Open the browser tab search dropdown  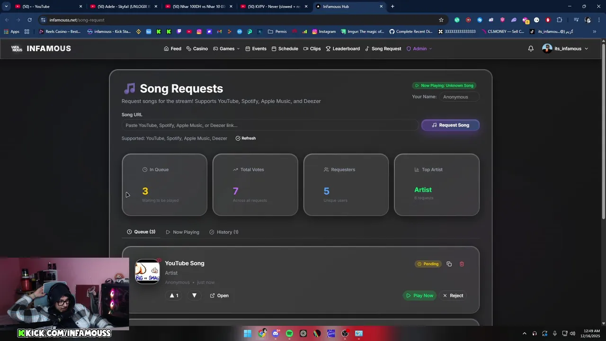(x=6, y=7)
